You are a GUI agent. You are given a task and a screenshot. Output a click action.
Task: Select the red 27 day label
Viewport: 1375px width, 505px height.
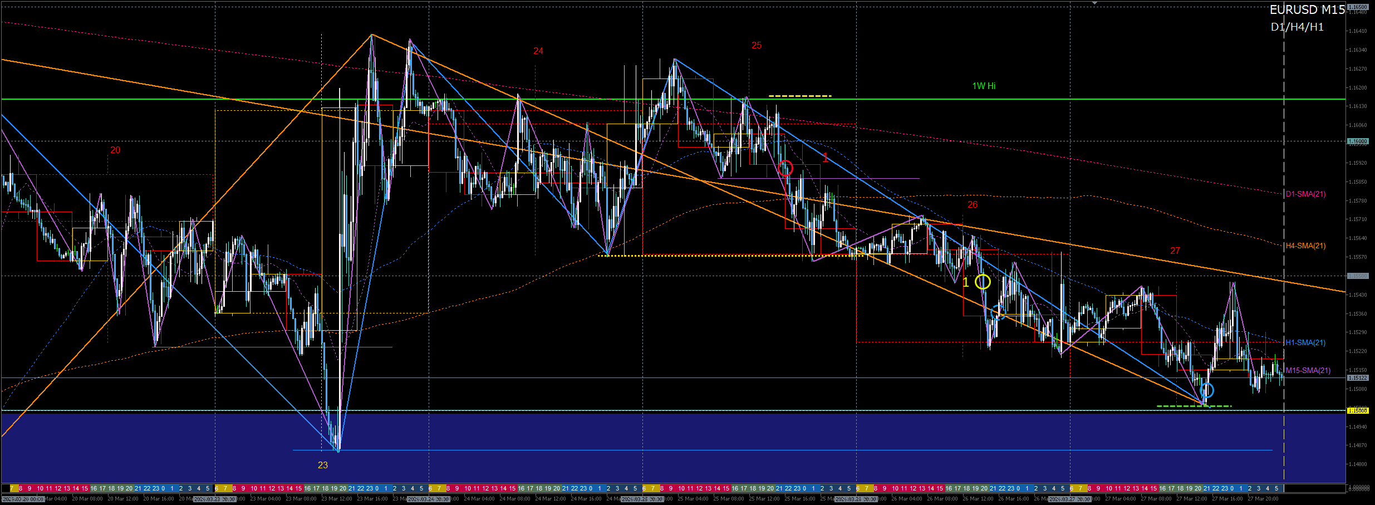[x=1175, y=251]
